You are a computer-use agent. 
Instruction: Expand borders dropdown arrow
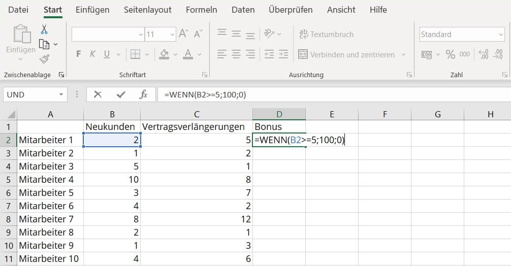click(147, 54)
